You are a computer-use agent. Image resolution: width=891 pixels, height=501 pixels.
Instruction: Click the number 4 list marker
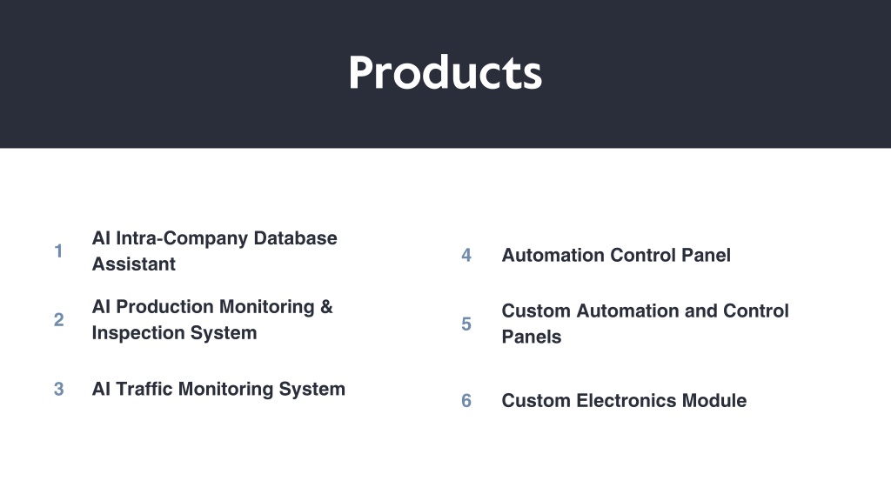coord(466,255)
